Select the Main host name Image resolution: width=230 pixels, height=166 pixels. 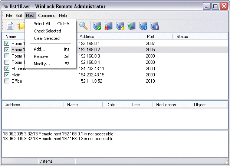pyautogui.click(x=16, y=75)
